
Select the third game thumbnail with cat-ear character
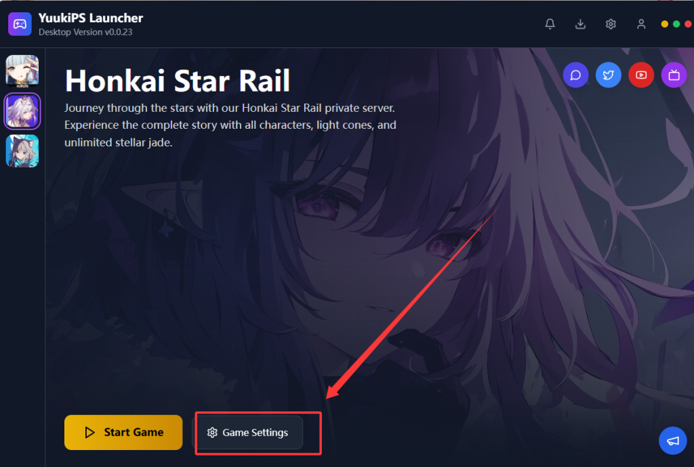(22, 151)
